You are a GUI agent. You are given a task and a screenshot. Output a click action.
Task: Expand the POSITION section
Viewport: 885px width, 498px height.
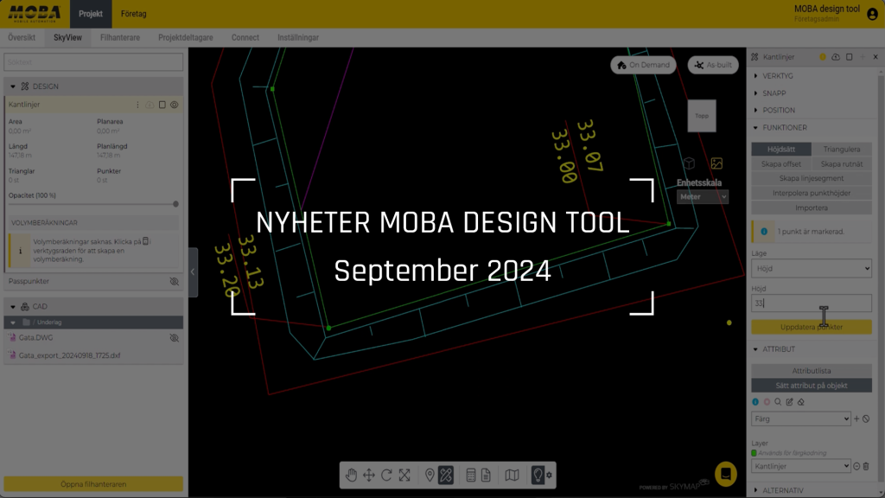click(x=755, y=110)
